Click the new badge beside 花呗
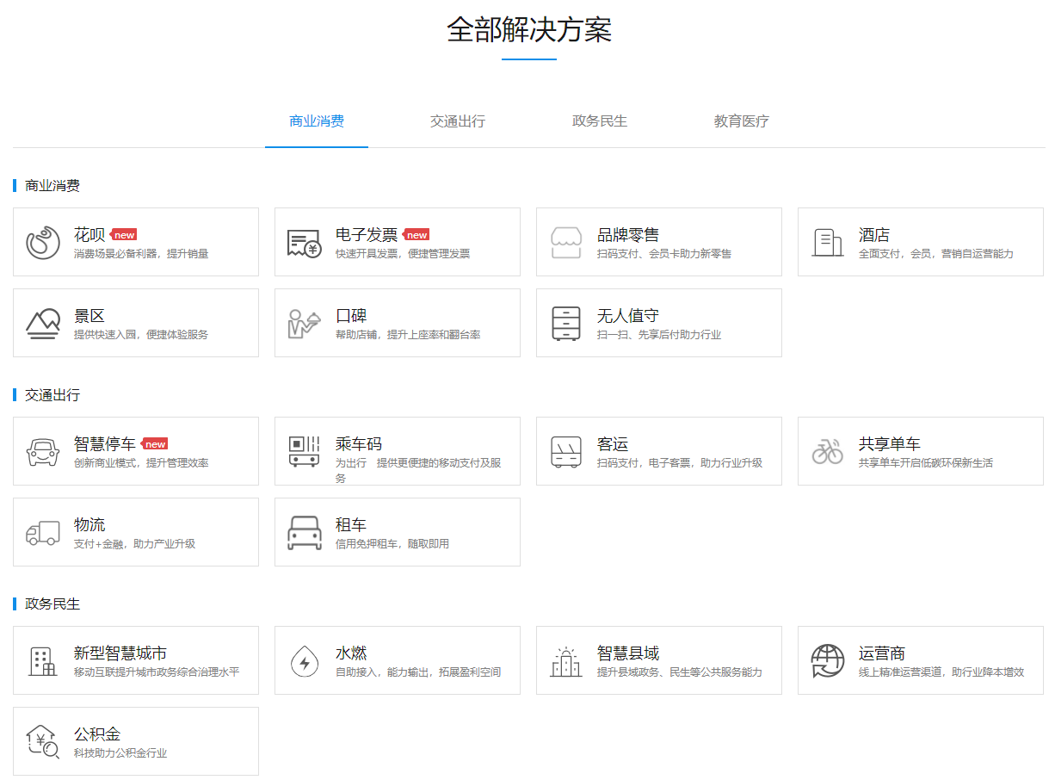 tap(124, 235)
